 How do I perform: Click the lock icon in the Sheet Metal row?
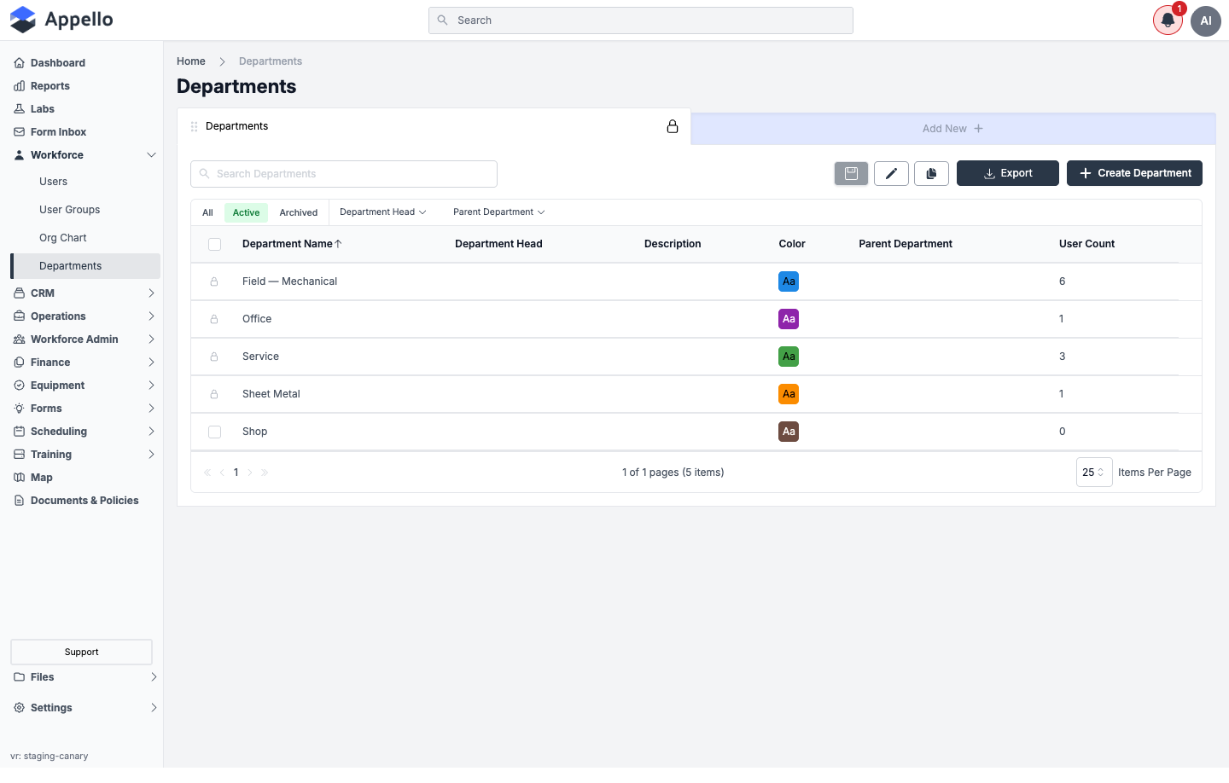click(x=214, y=394)
